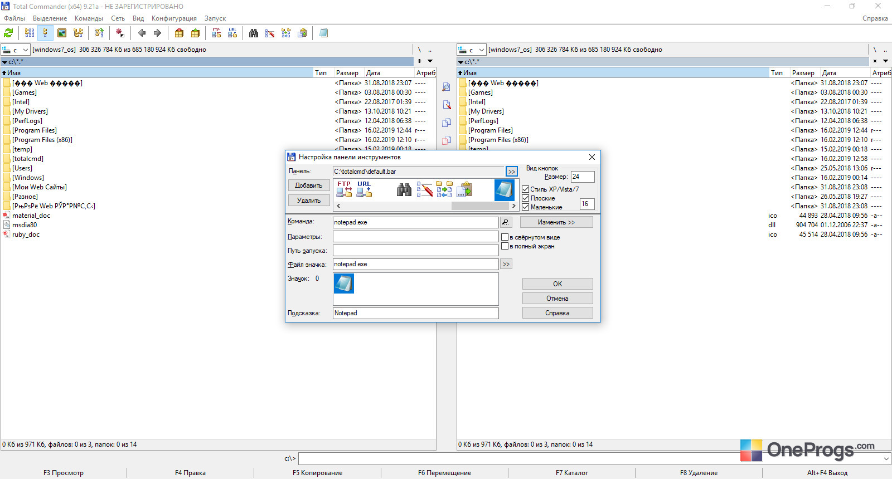Click the binoculars search icon in main toolbar

point(254,33)
